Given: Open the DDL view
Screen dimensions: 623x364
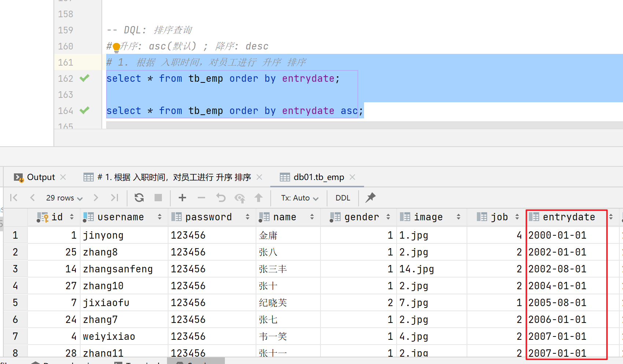Looking at the screenshot, I should 343,198.
